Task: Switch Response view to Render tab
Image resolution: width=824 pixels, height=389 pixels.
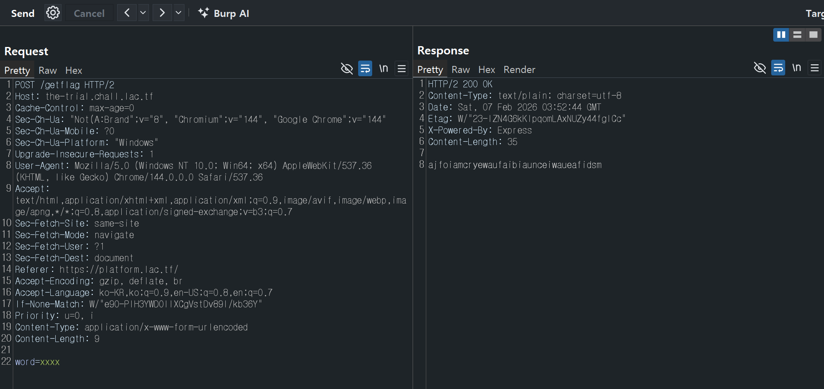Action: pos(519,70)
